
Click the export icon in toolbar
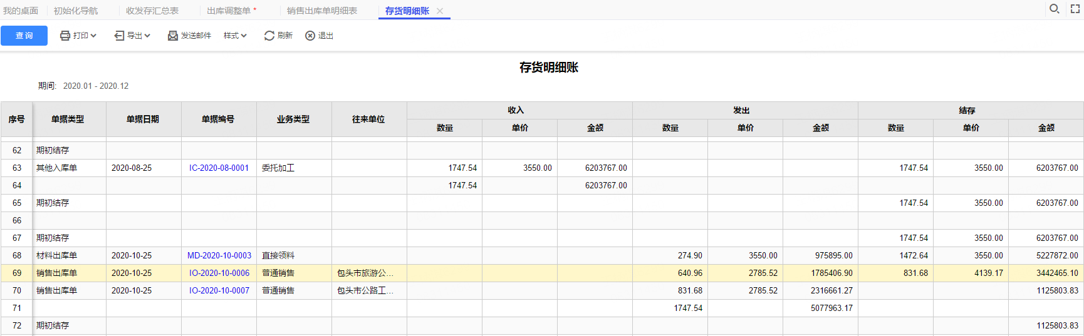[119, 36]
